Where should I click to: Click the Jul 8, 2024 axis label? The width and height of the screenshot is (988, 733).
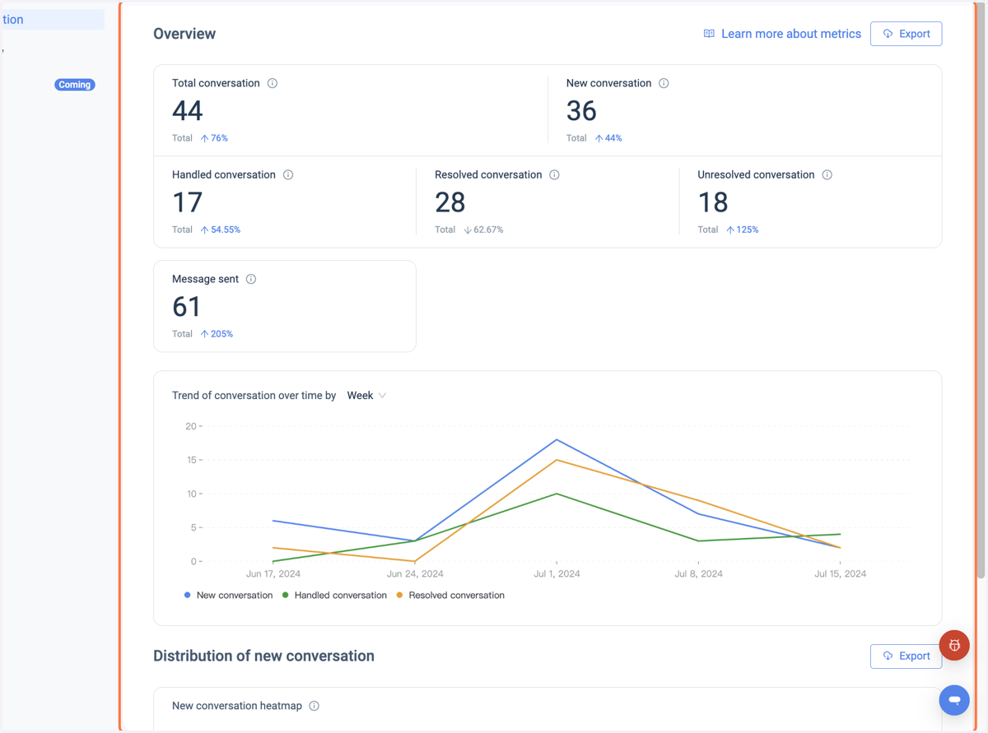(698, 573)
